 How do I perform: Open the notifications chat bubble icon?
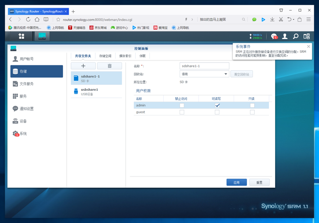click(x=274, y=36)
